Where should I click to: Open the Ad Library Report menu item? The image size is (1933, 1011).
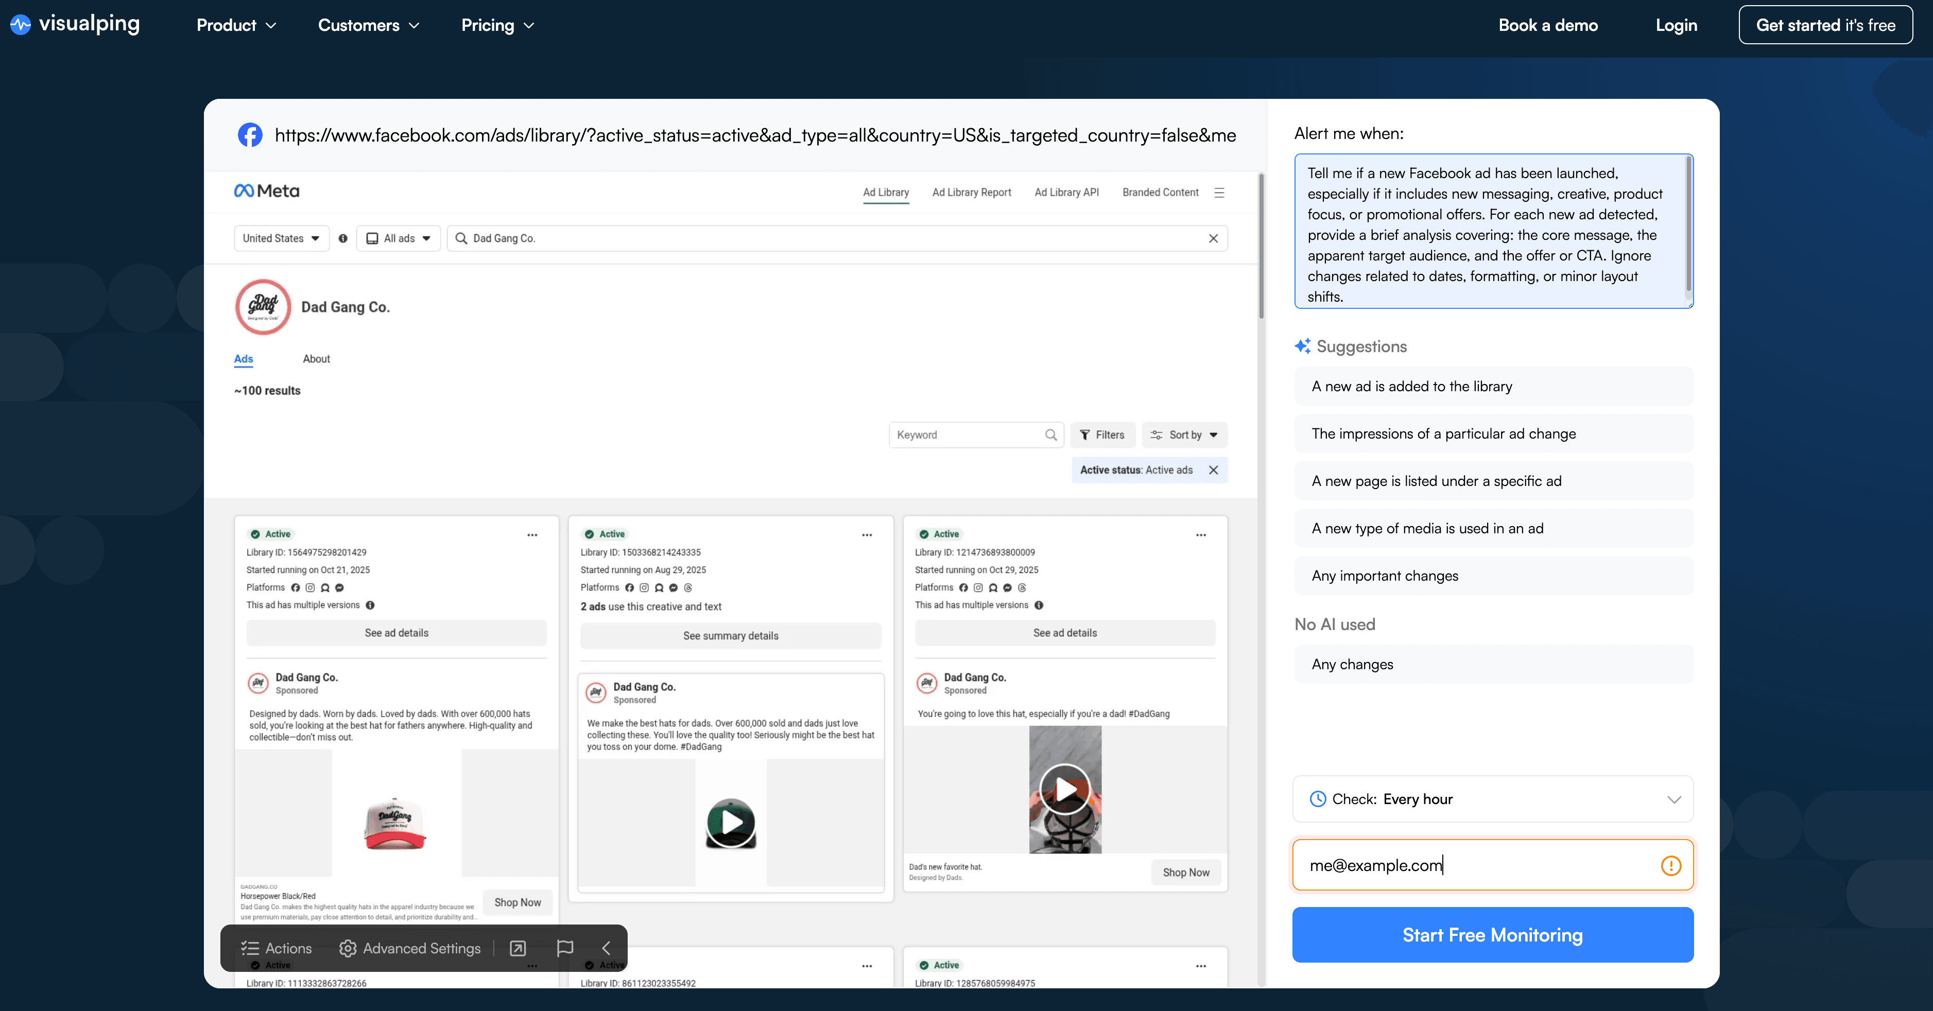coord(971,192)
